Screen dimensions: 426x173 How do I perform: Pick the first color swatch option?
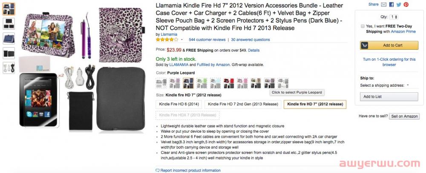coord(161,83)
